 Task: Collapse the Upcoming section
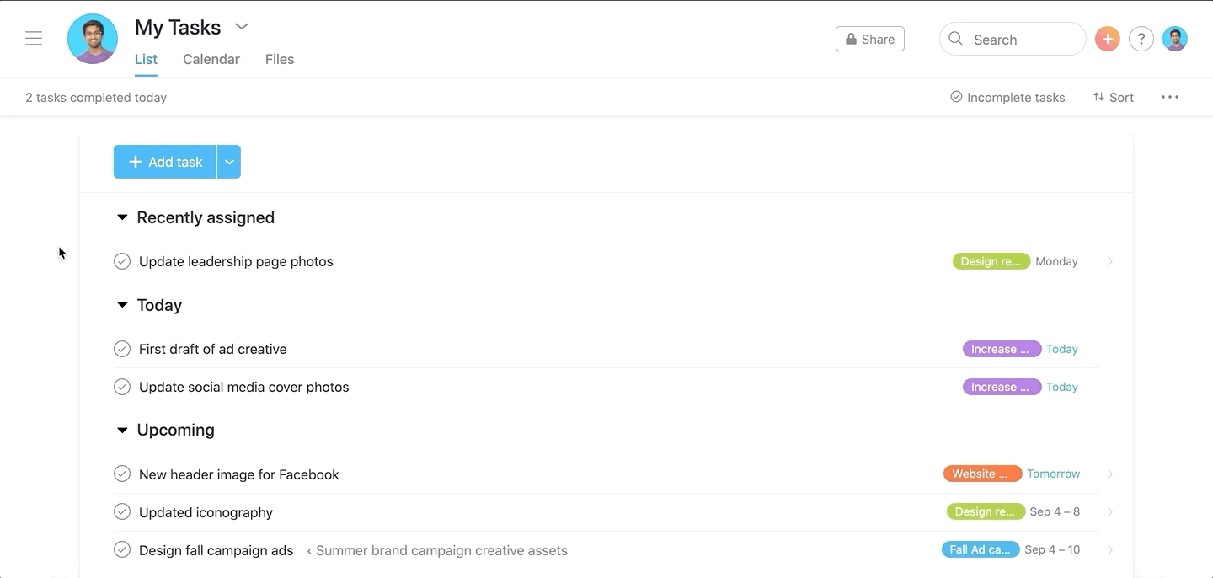coord(122,430)
